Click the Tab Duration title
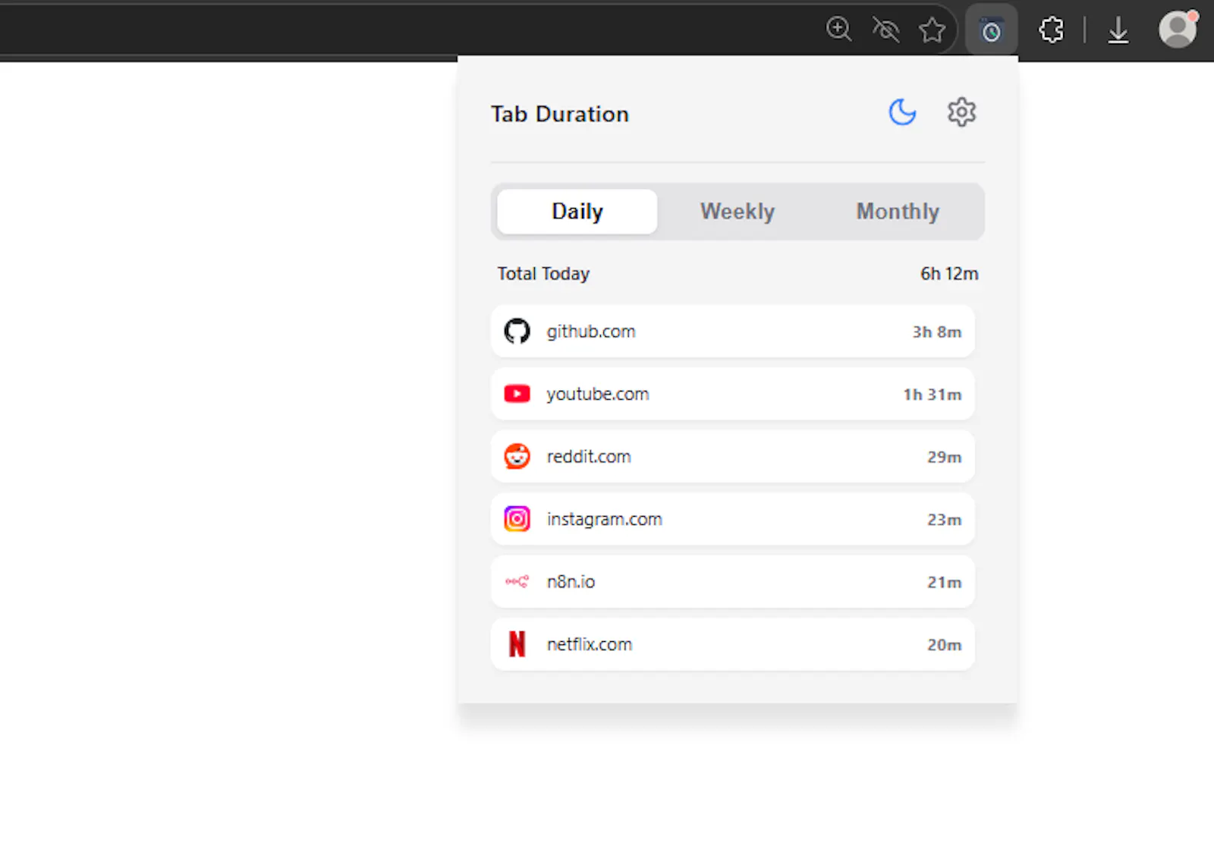The height and width of the screenshot is (868, 1214). [x=560, y=114]
